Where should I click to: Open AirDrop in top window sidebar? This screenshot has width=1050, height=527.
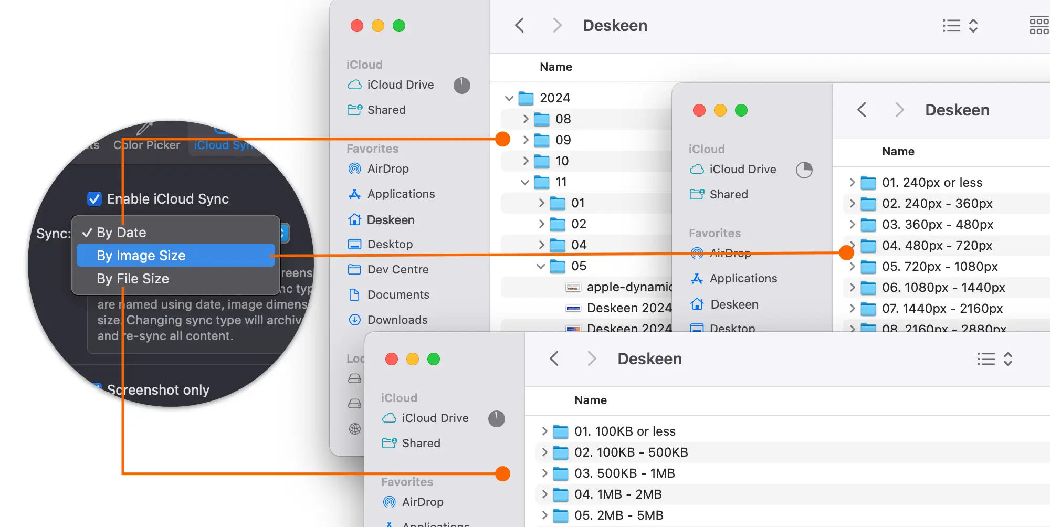pos(378,168)
